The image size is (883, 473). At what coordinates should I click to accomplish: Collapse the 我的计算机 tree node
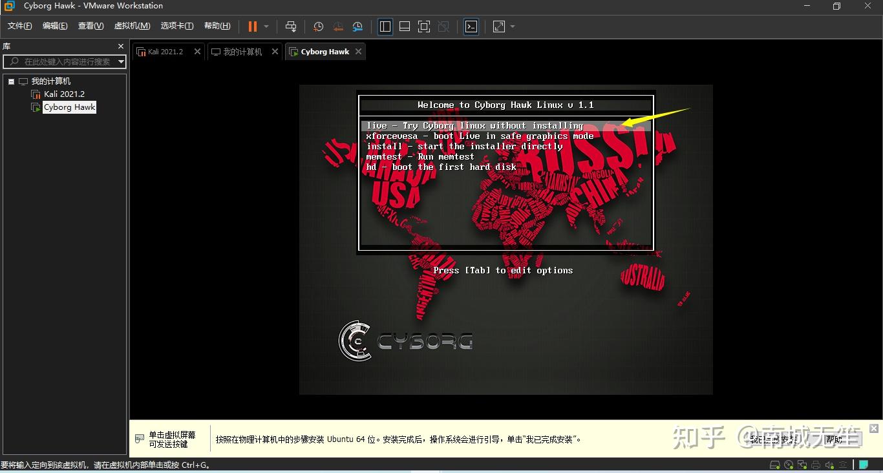[x=11, y=81]
